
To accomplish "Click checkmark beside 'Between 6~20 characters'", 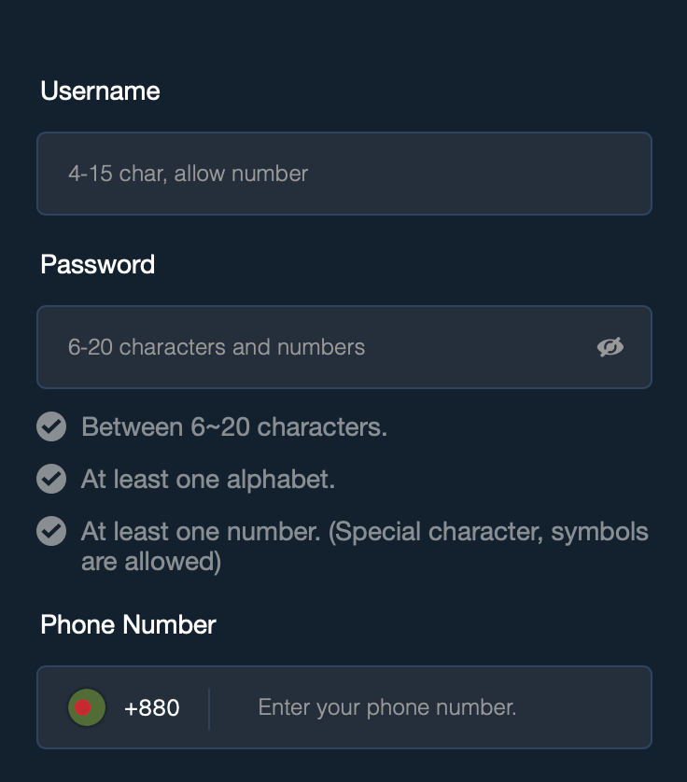I will click(x=51, y=427).
